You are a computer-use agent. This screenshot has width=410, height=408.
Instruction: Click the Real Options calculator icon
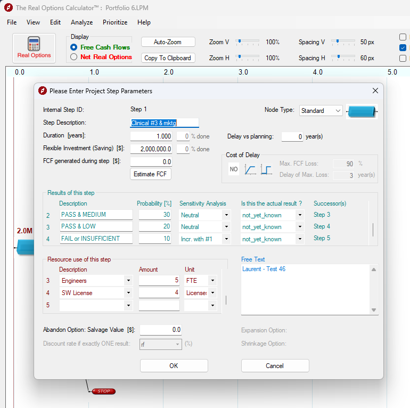(34, 48)
